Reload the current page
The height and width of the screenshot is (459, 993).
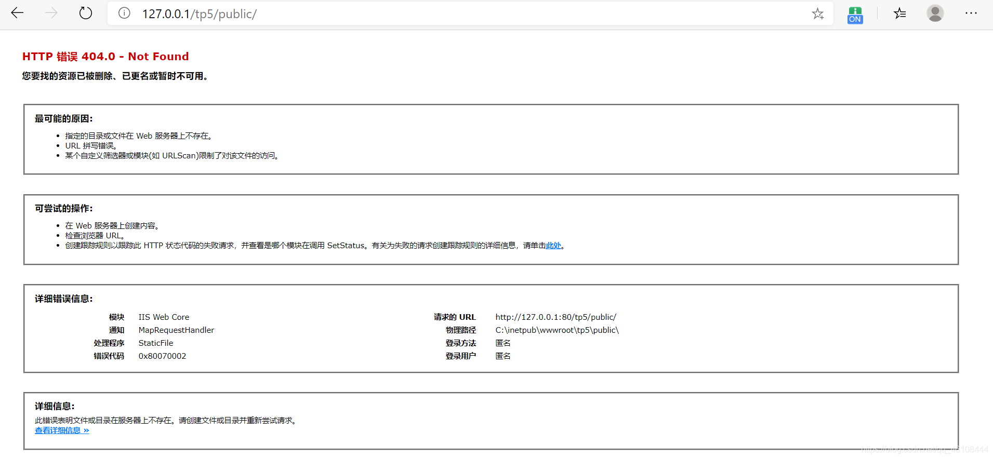tap(86, 14)
